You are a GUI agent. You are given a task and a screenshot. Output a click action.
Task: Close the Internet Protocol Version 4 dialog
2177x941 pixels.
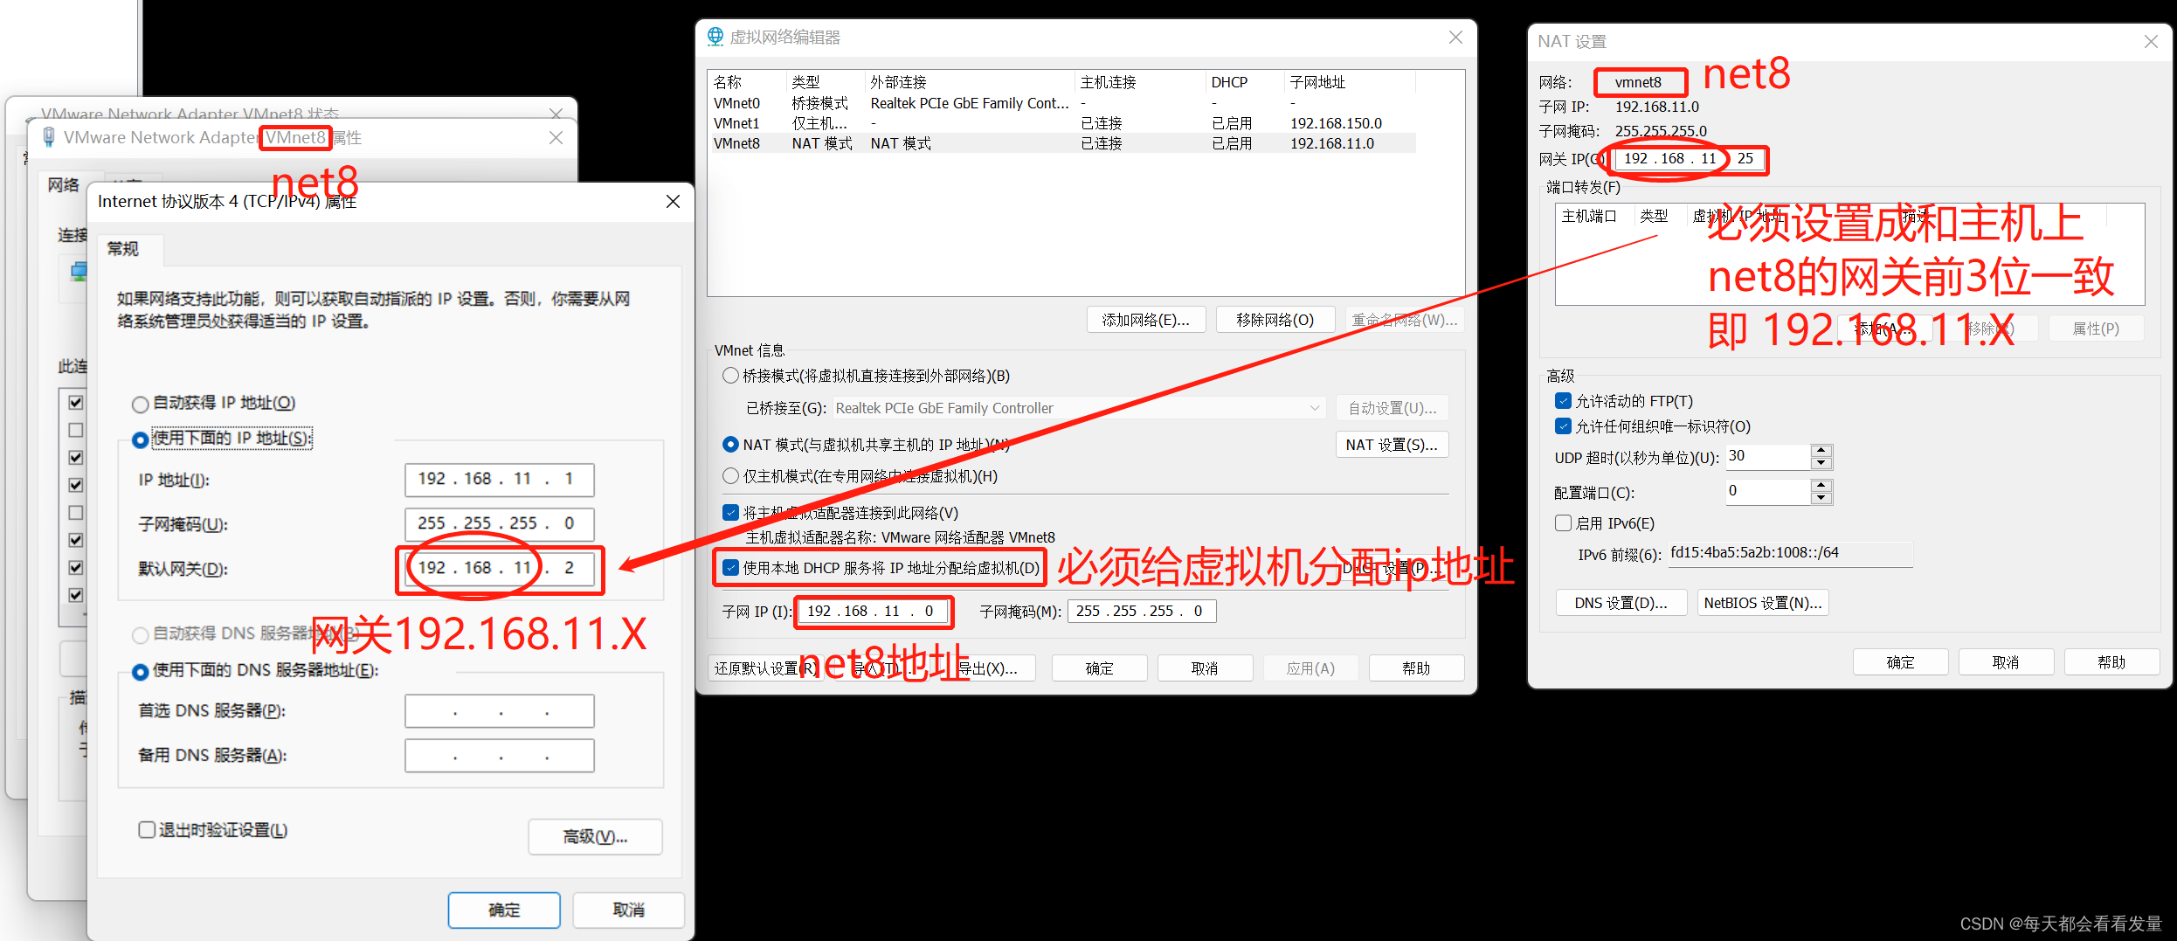click(673, 201)
